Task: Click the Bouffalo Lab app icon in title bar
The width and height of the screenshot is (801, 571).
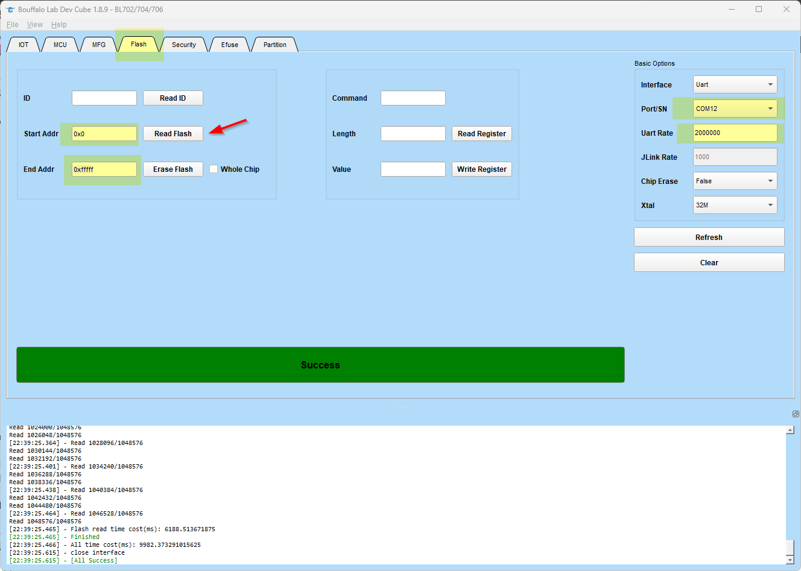Action: pyautogui.click(x=10, y=9)
